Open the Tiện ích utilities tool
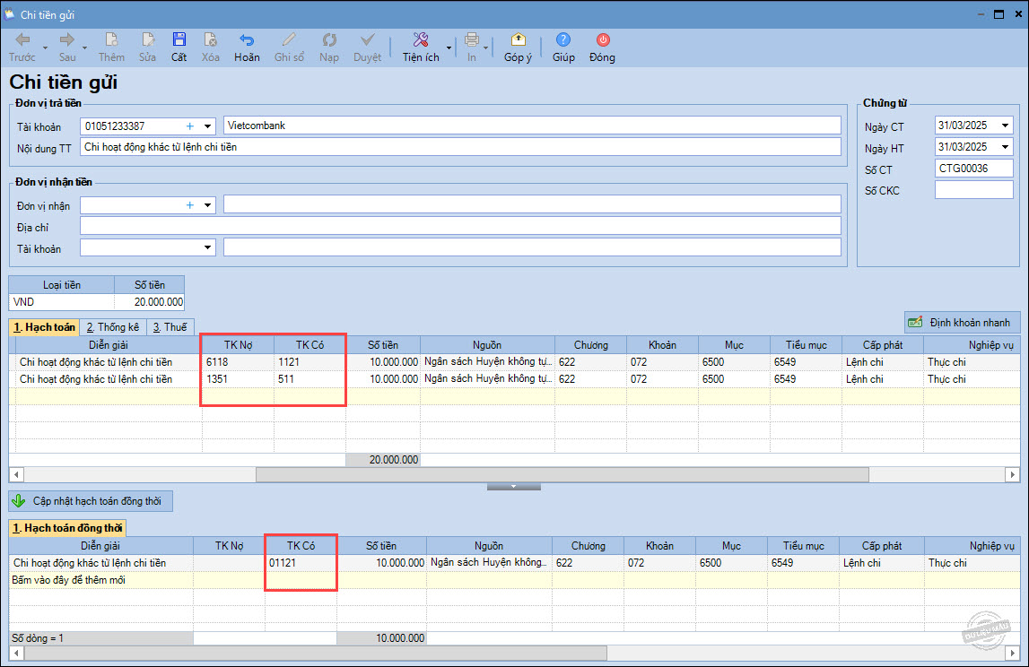The image size is (1029, 667). [x=421, y=48]
